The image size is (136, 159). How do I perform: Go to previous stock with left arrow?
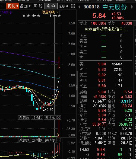coord(80,7)
